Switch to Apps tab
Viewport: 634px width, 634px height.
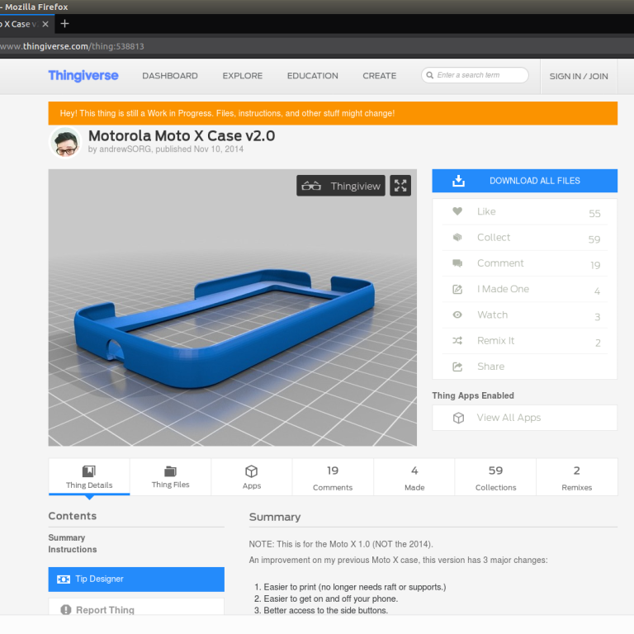pyautogui.click(x=252, y=476)
